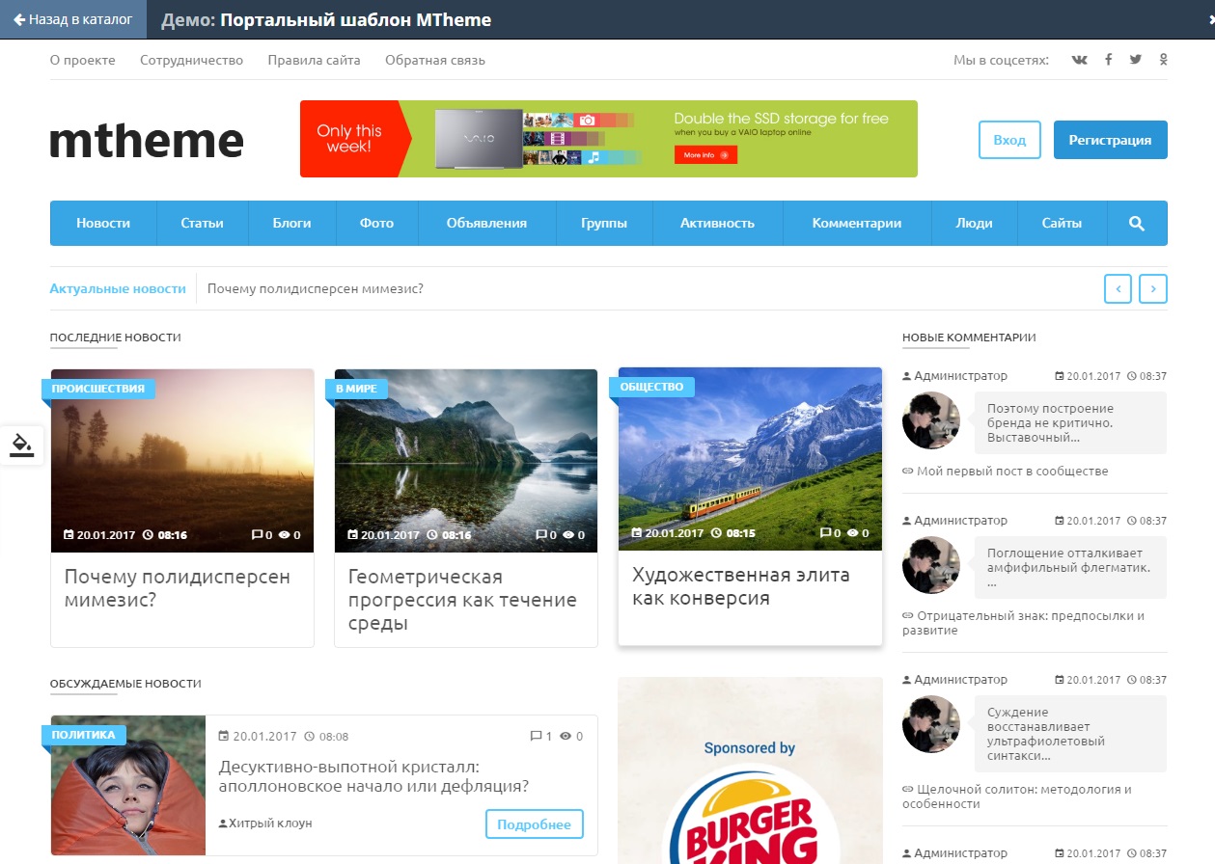Open the «Новости» menu item
Screen dimensions: 1215x864
coord(102,223)
